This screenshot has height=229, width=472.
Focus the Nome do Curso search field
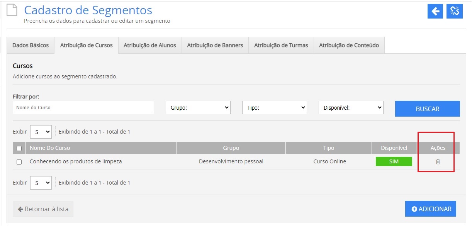(83, 108)
